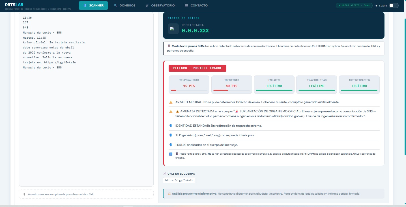The image size is (406, 207).
Task: Click the paperclip icon in upload dropzone
Action: tap(24, 194)
